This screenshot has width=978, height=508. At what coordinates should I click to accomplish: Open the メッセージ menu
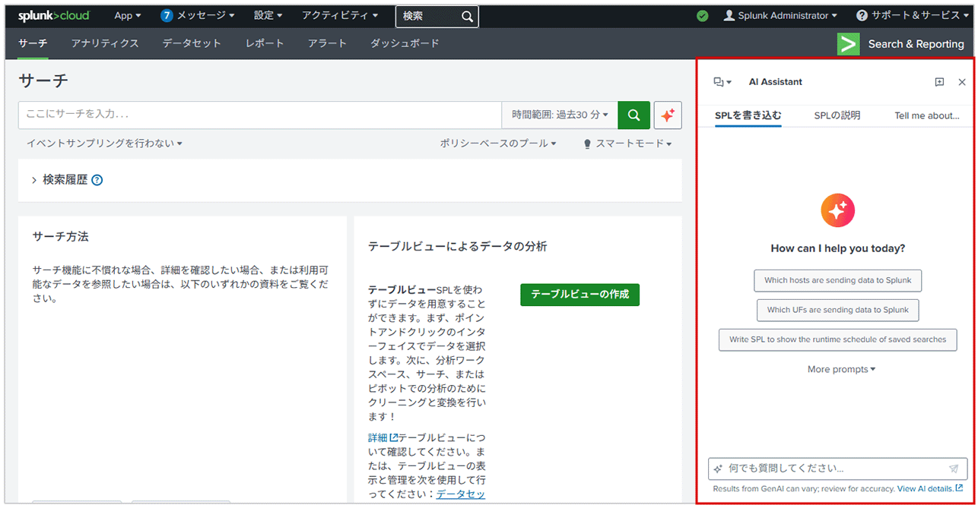pyautogui.click(x=198, y=15)
